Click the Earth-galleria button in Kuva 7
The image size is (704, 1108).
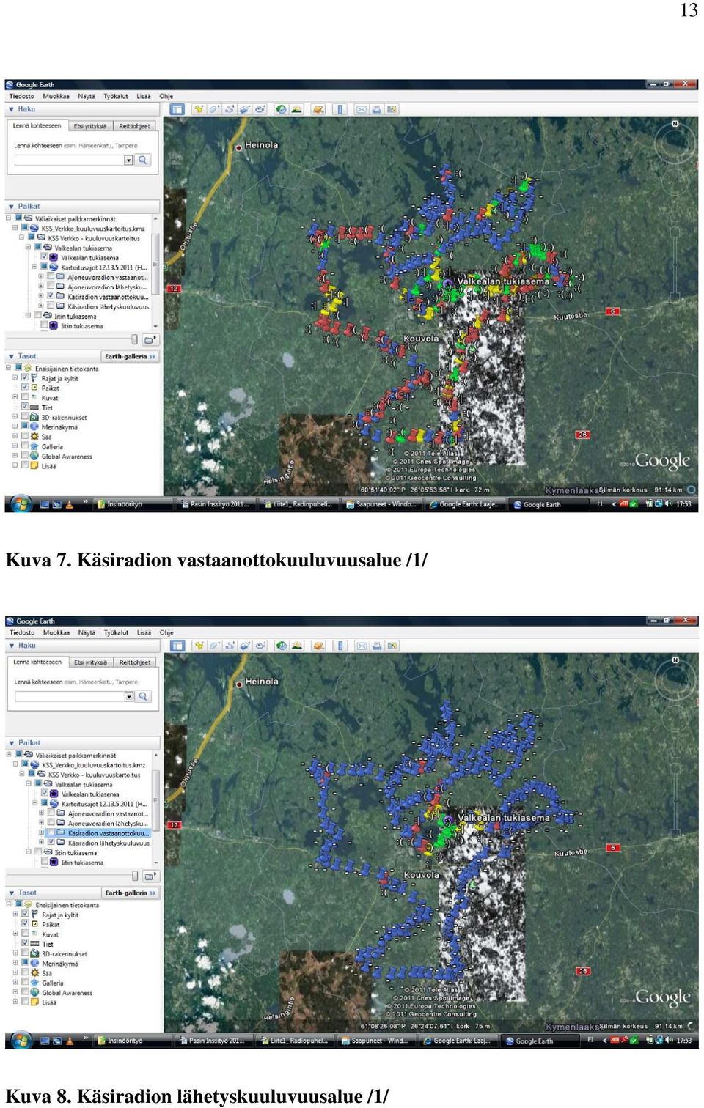(x=130, y=357)
